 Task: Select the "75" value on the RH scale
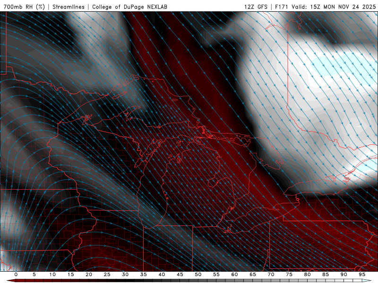tap(289, 275)
